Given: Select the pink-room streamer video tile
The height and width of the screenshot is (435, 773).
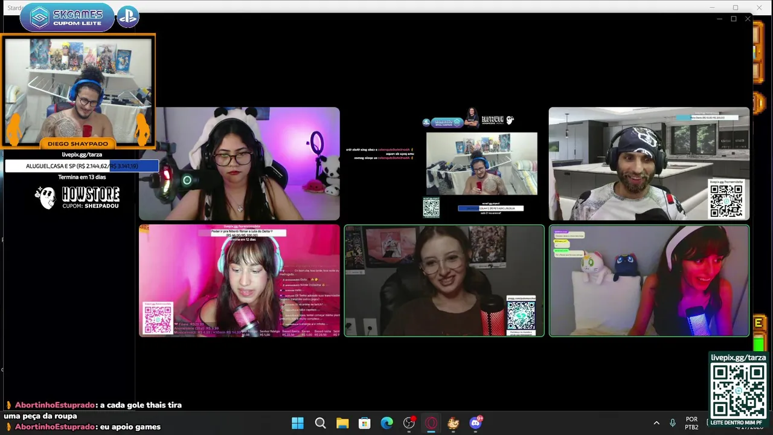Looking at the screenshot, I should pyautogui.click(x=239, y=280).
